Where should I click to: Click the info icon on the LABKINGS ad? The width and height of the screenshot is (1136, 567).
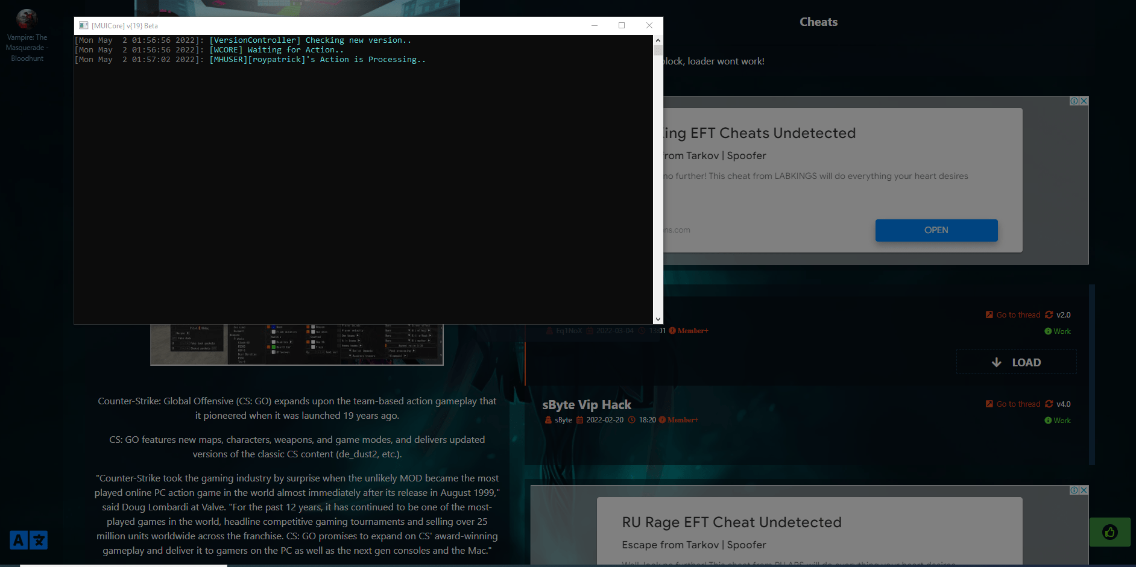click(x=1074, y=101)
